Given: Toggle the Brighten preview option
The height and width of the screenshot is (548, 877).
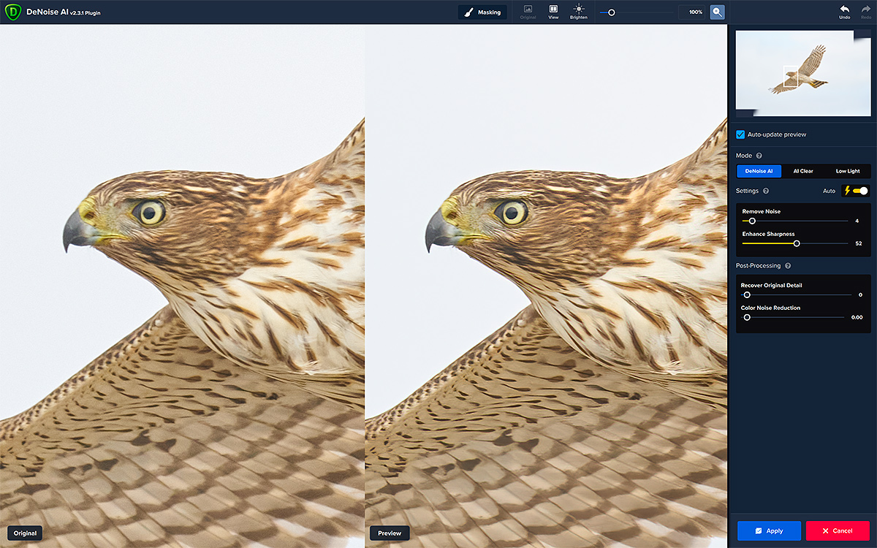Looking at the screenshot, I should point(579,12).
